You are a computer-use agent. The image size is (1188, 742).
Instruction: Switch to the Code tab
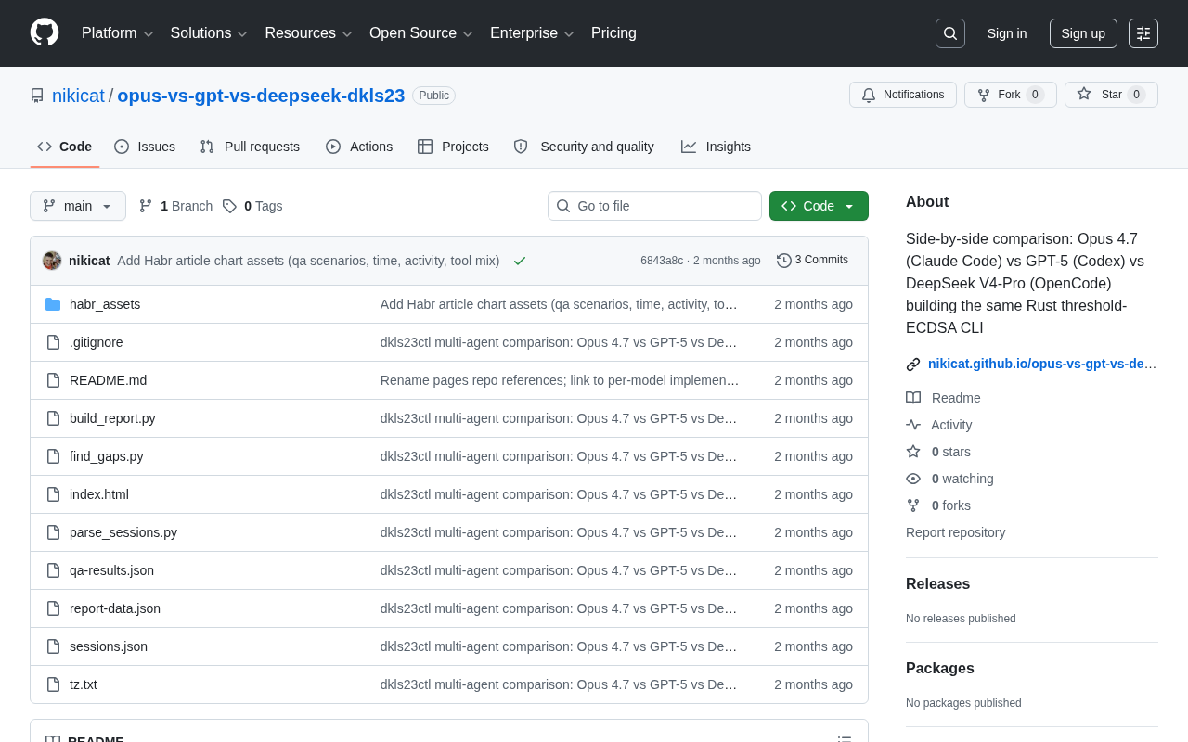[x=65, y=147]
